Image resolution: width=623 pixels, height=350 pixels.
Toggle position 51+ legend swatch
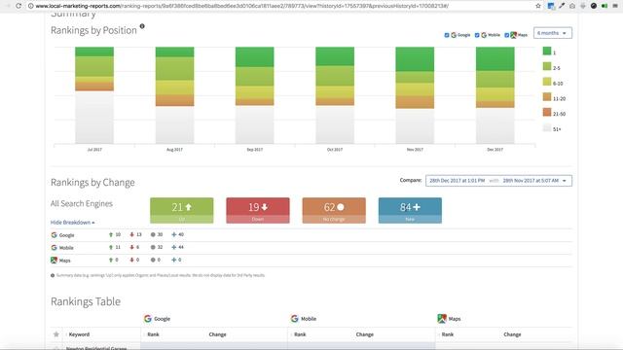(x=547, y=127)
